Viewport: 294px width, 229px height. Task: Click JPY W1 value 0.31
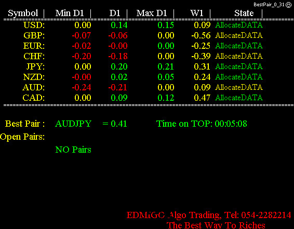click(x=202, y=66)
